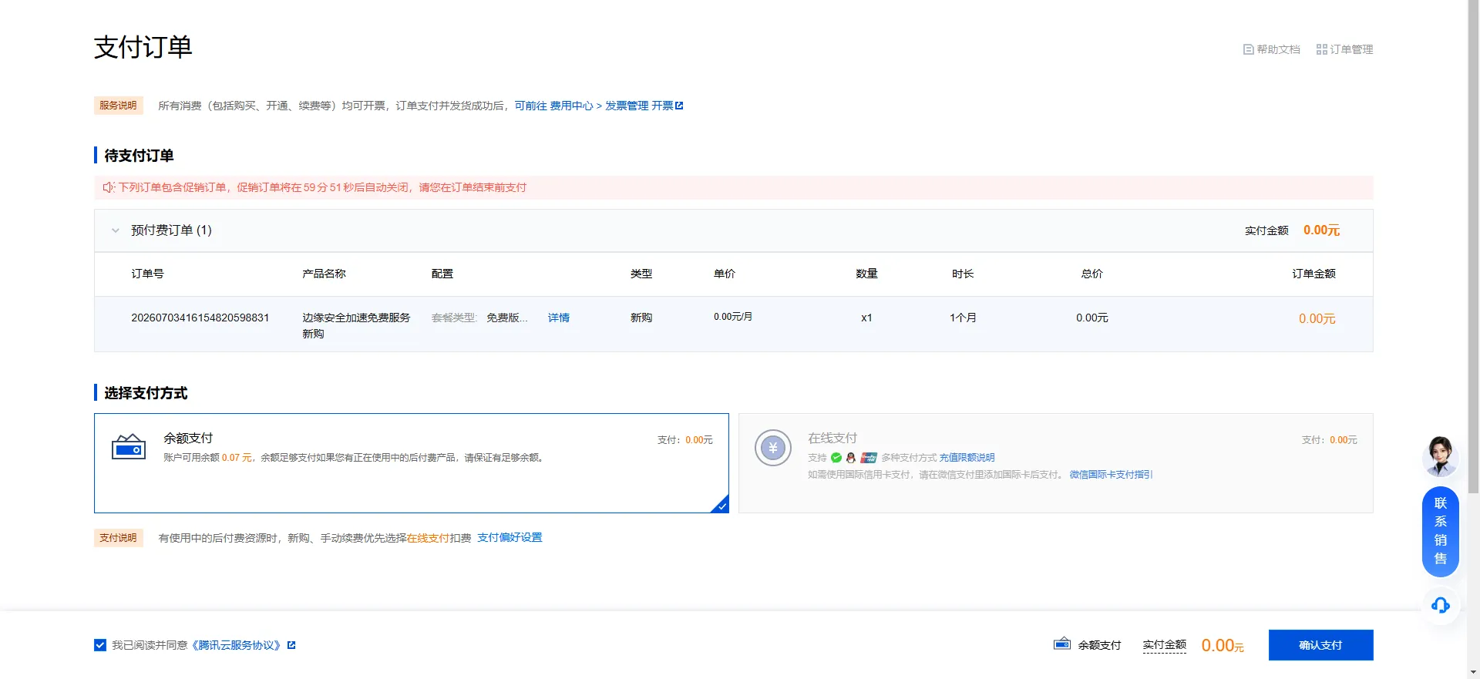Click the WeChat Pay green icon

(x=836, y=458)
